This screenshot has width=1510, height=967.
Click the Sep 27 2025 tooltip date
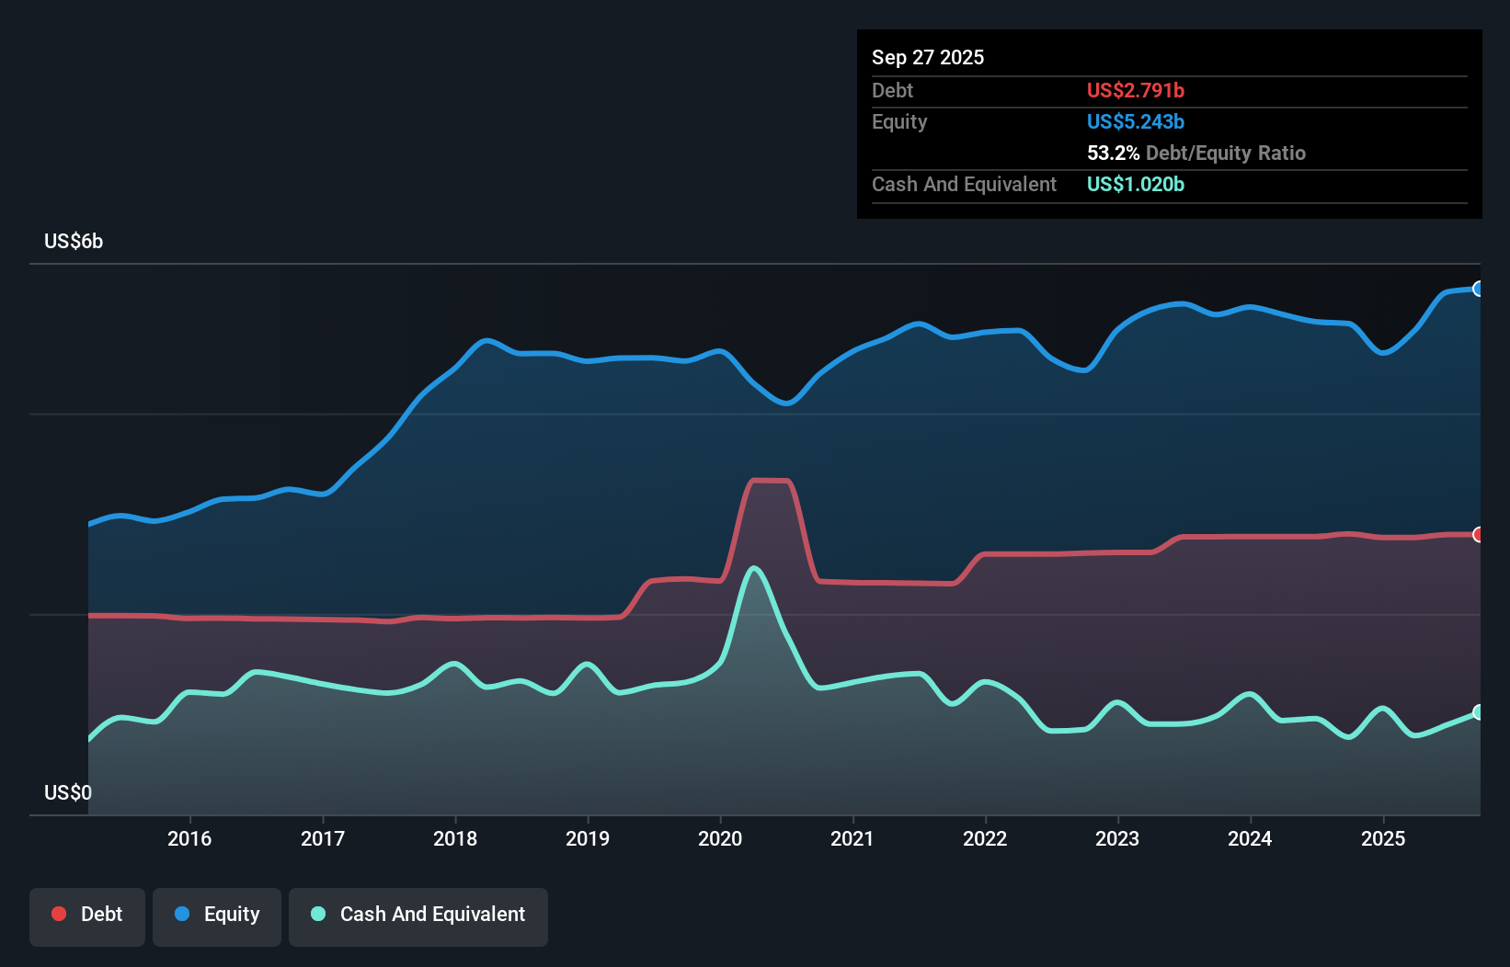[x=928, y=57]
